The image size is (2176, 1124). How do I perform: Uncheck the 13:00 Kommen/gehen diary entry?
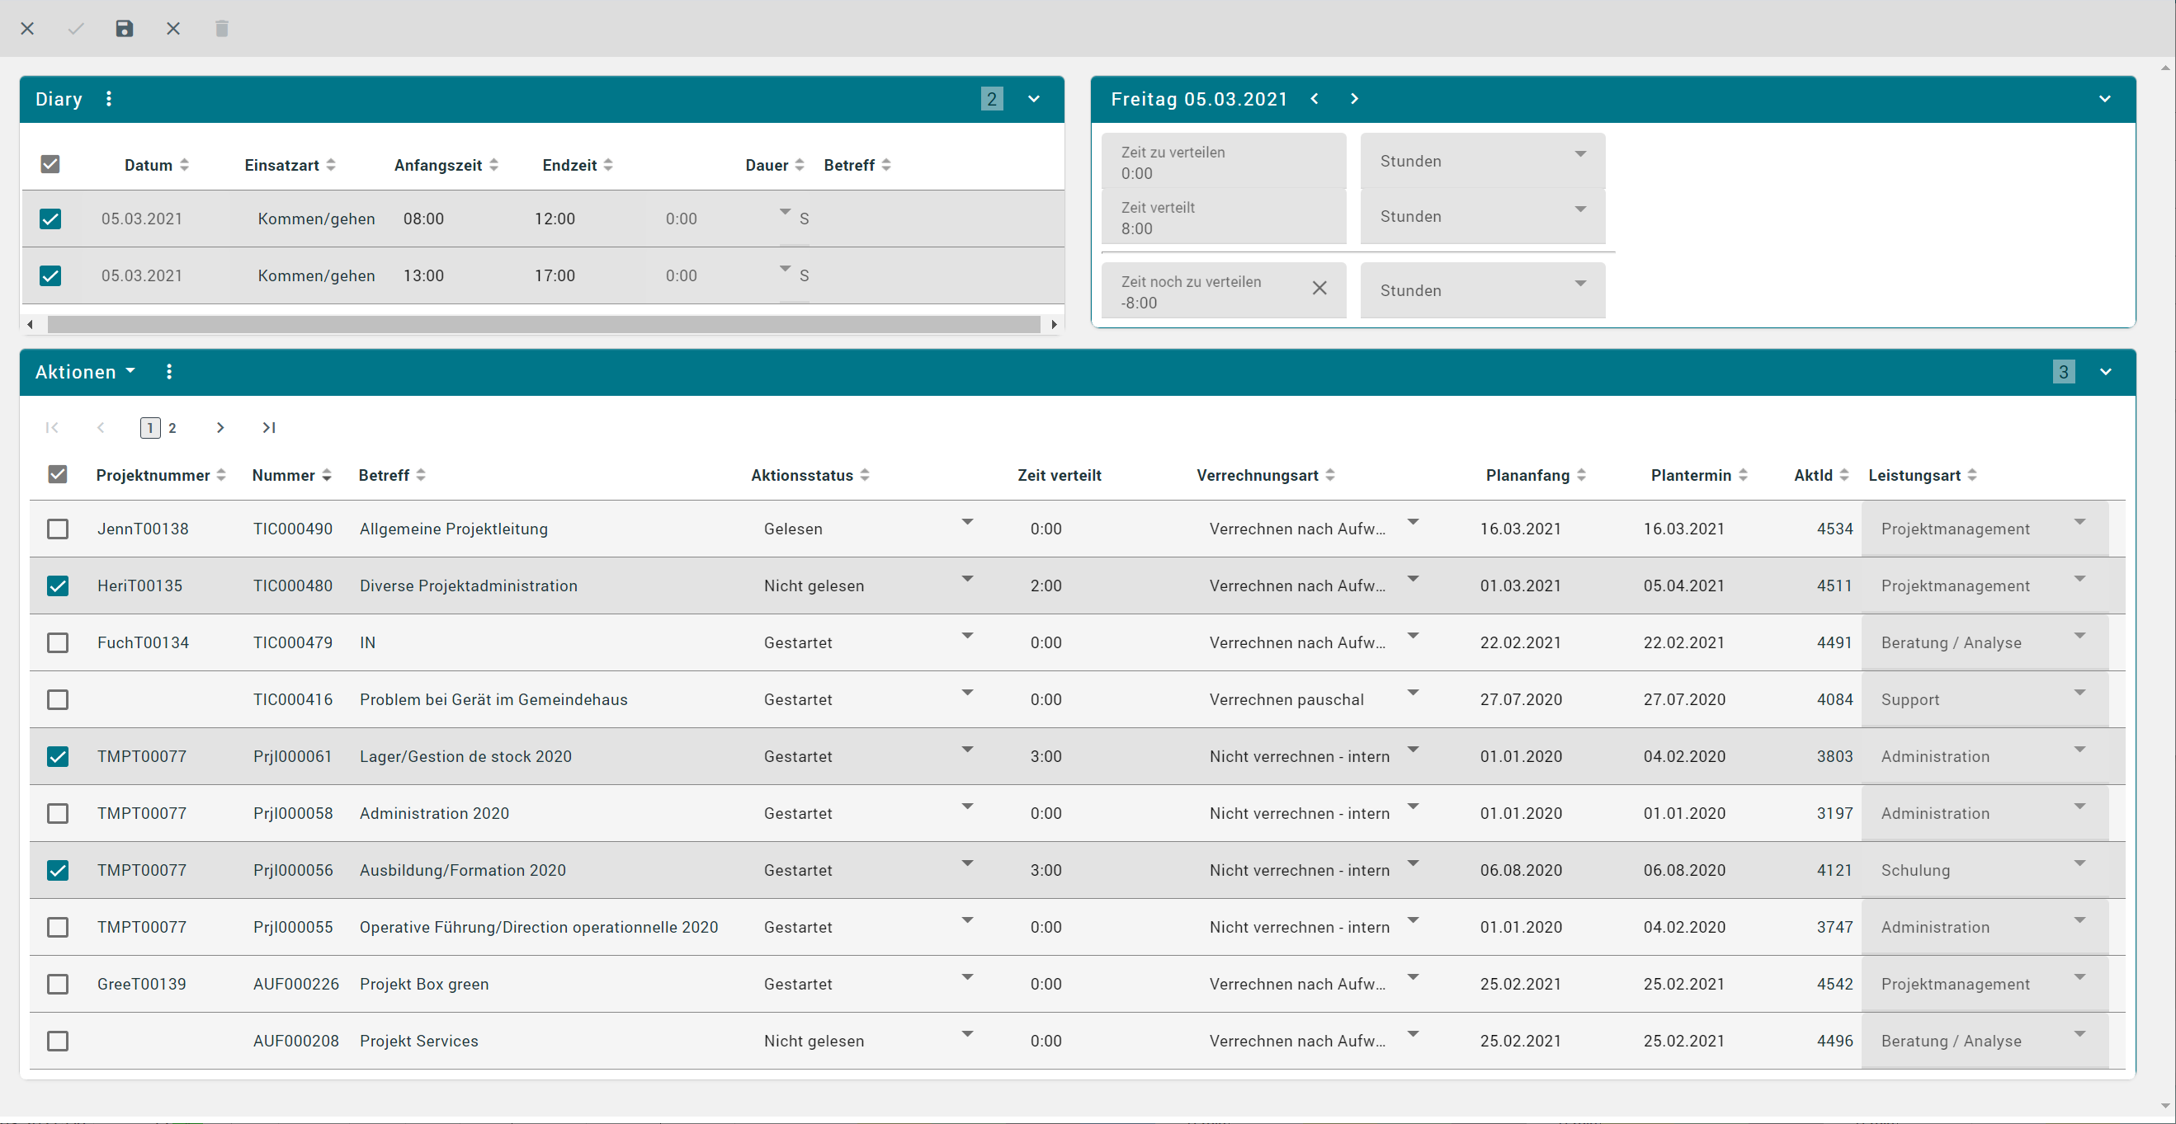point(50,275)
